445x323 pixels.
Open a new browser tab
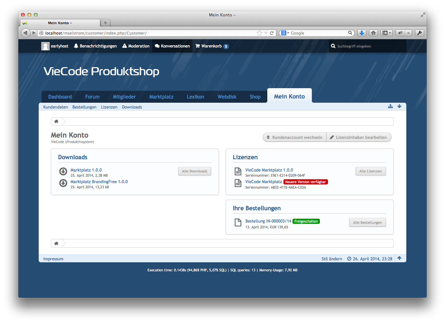click(105, 23)
